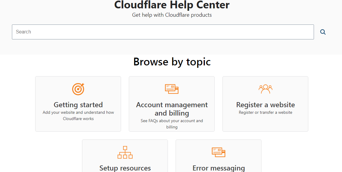Image resolution: width=342 pixels, height=172 pixels.
Task: Click the network hierarchy icon above Setup resources
Action: coord(125,152)
